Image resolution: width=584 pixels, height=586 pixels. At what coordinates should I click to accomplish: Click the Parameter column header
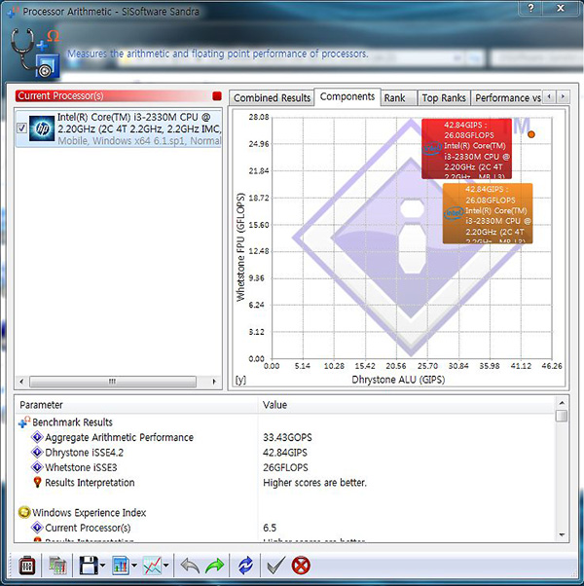pyautogui.click(x=136, y=405)
